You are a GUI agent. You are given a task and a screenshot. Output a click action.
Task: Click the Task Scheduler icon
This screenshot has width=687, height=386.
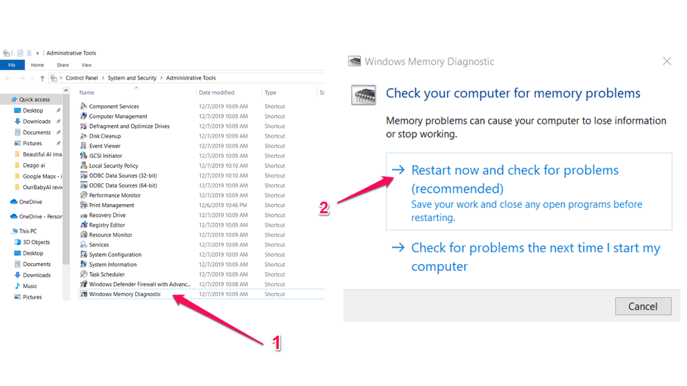[84, 274]
